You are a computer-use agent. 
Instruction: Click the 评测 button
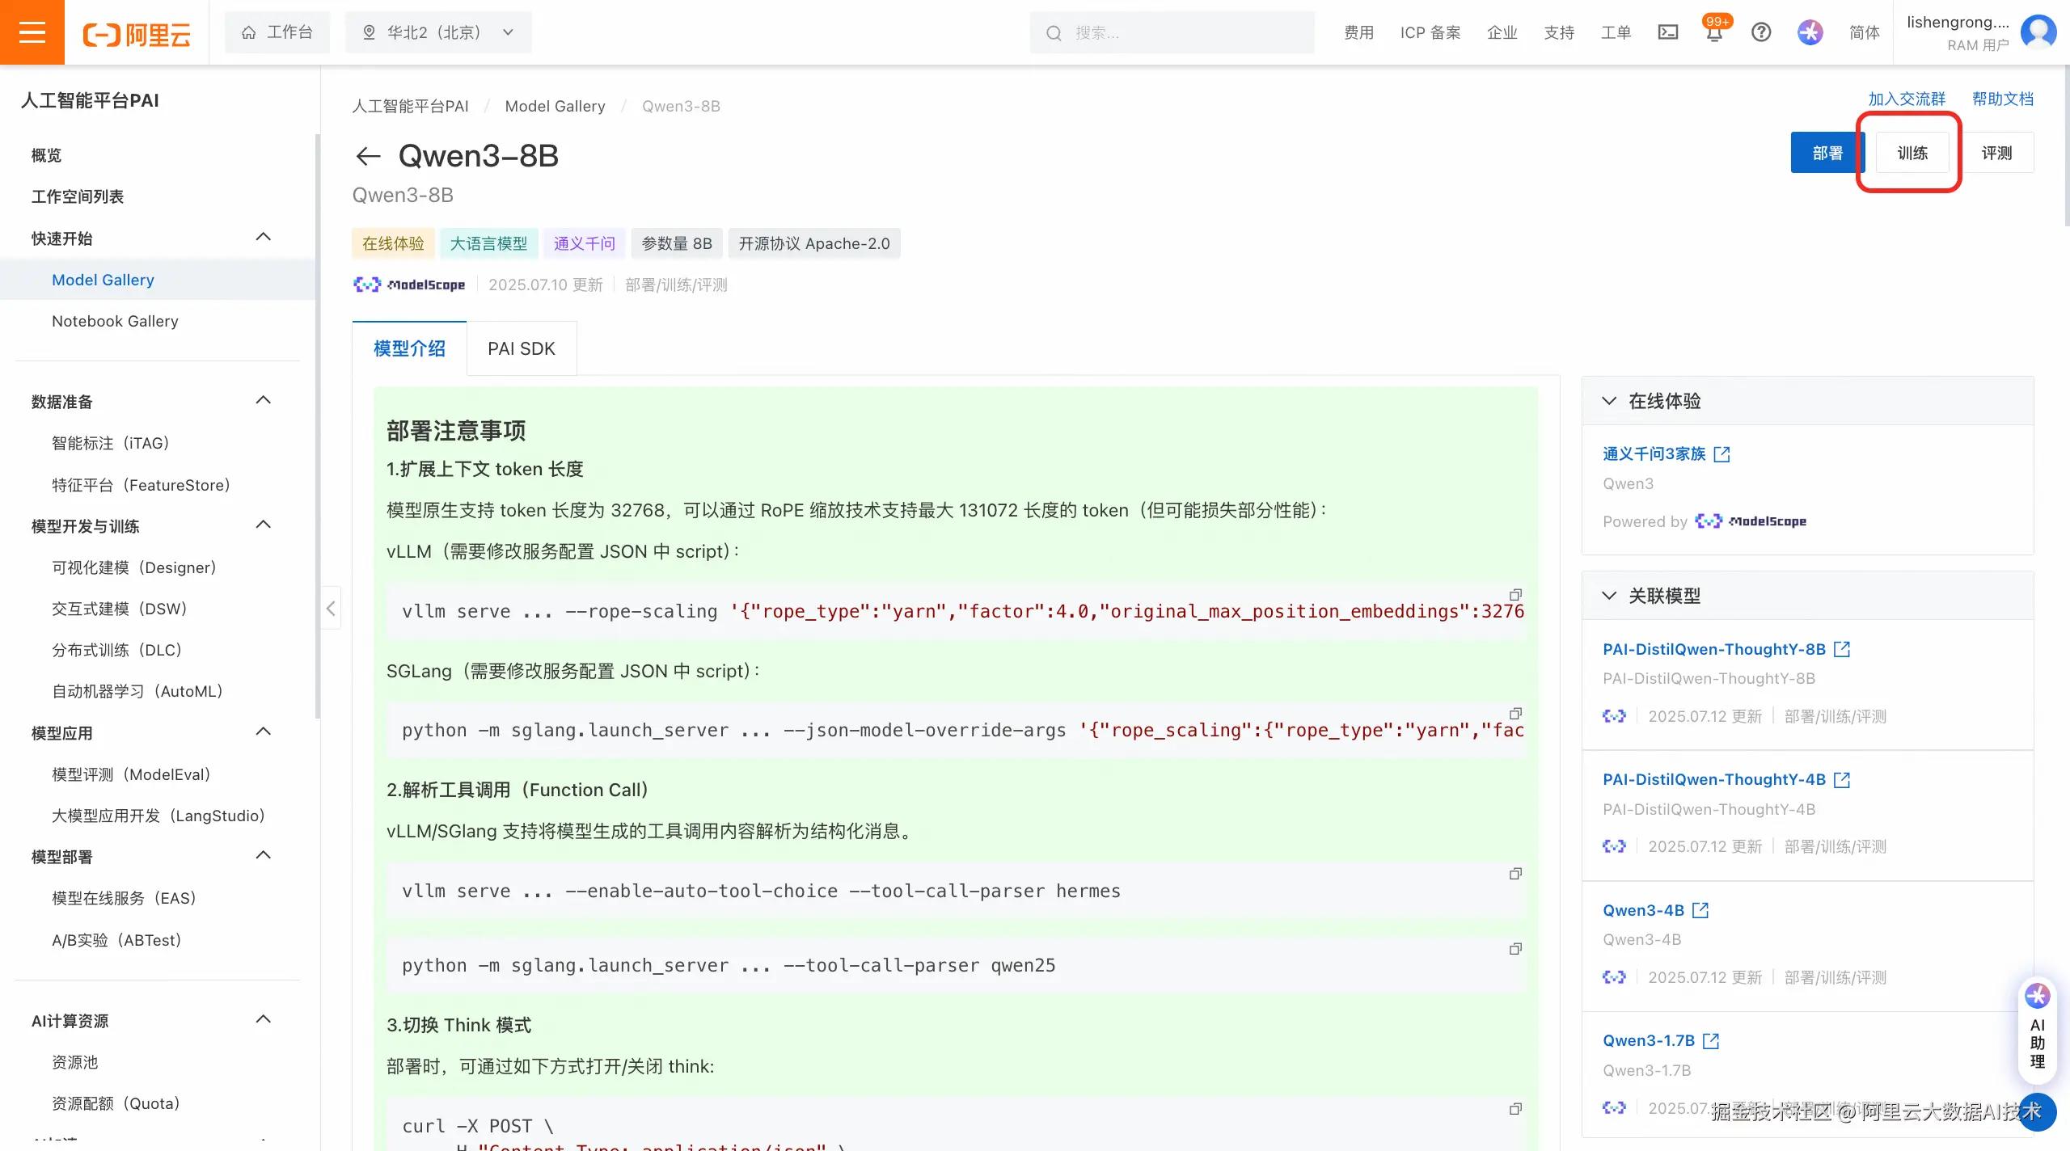(x=1996, y=153)
